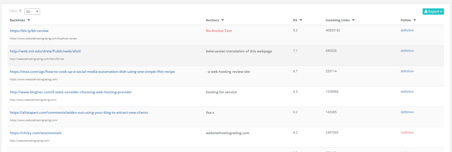Sort by the DS column arrow
452x152 pixels.
click(301, 20)
